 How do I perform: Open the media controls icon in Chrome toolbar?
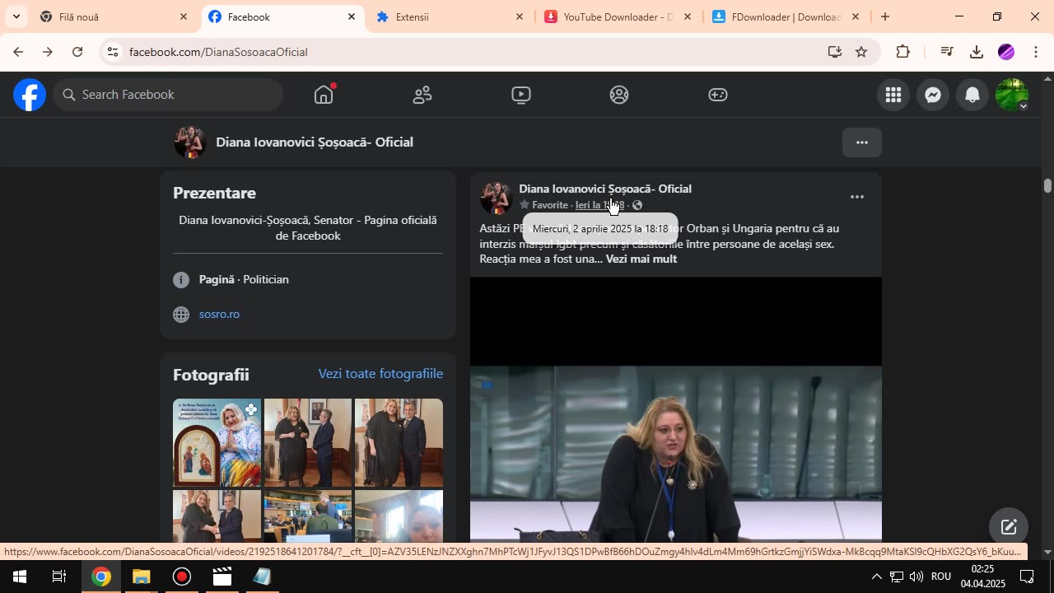tap(947, 52)
